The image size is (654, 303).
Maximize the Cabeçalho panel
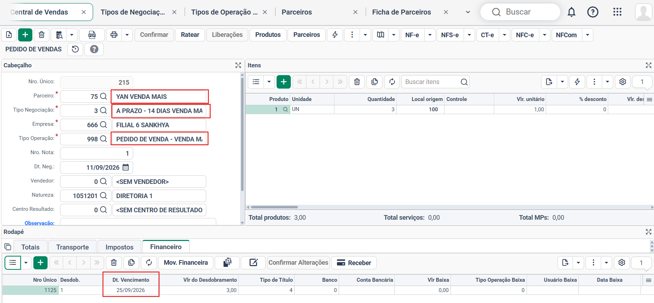(238, 65)
